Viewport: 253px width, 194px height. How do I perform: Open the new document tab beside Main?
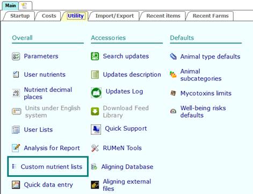(25, 5)
